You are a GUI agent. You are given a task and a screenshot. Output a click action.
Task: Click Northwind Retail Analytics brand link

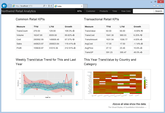point(19,11)
